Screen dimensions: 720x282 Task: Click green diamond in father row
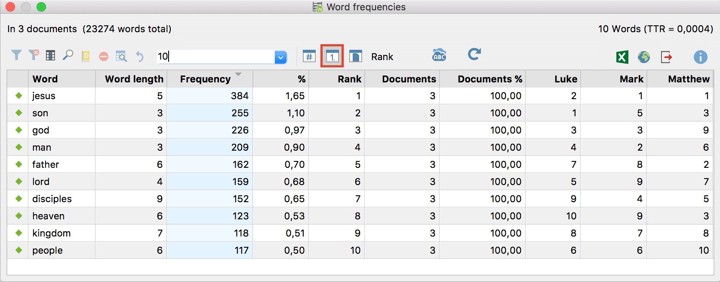pyautogui.click(x=18, y=164)
